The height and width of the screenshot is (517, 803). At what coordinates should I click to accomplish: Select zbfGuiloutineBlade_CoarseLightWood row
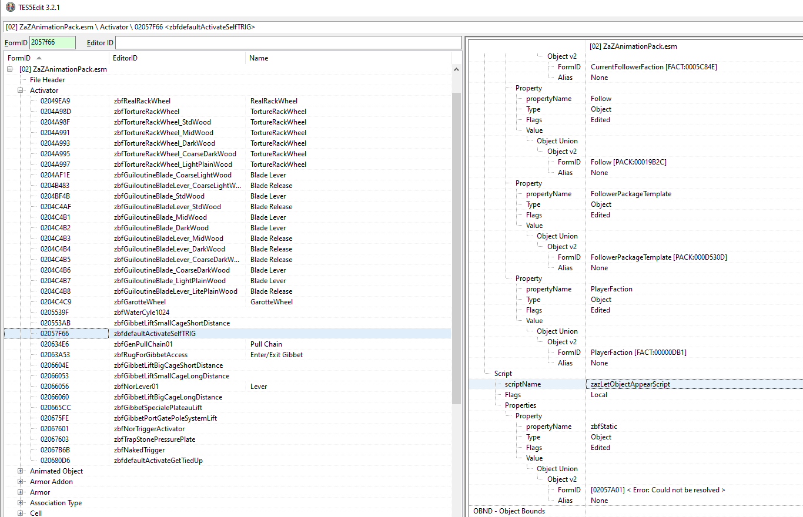[227, 175]
